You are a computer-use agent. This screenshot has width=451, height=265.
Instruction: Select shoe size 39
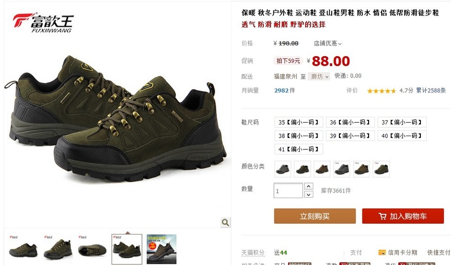[350, 136]
